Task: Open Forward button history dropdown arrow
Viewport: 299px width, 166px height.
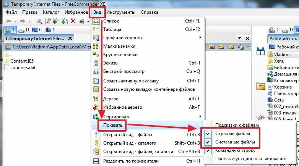Action: pyautogui.click(x=29, y=21)
